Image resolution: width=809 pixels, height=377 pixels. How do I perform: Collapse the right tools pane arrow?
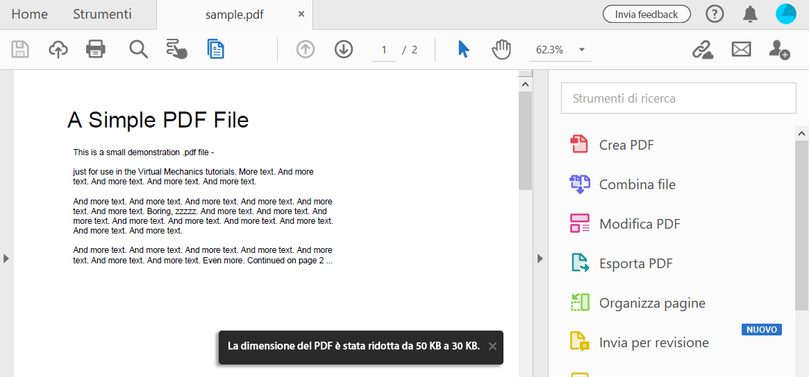pos(540,258)
